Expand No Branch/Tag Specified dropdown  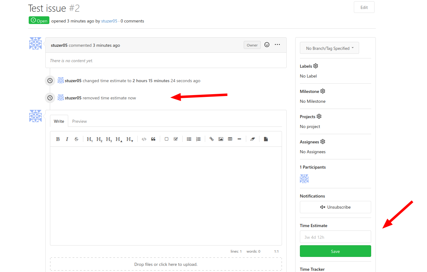330,48
